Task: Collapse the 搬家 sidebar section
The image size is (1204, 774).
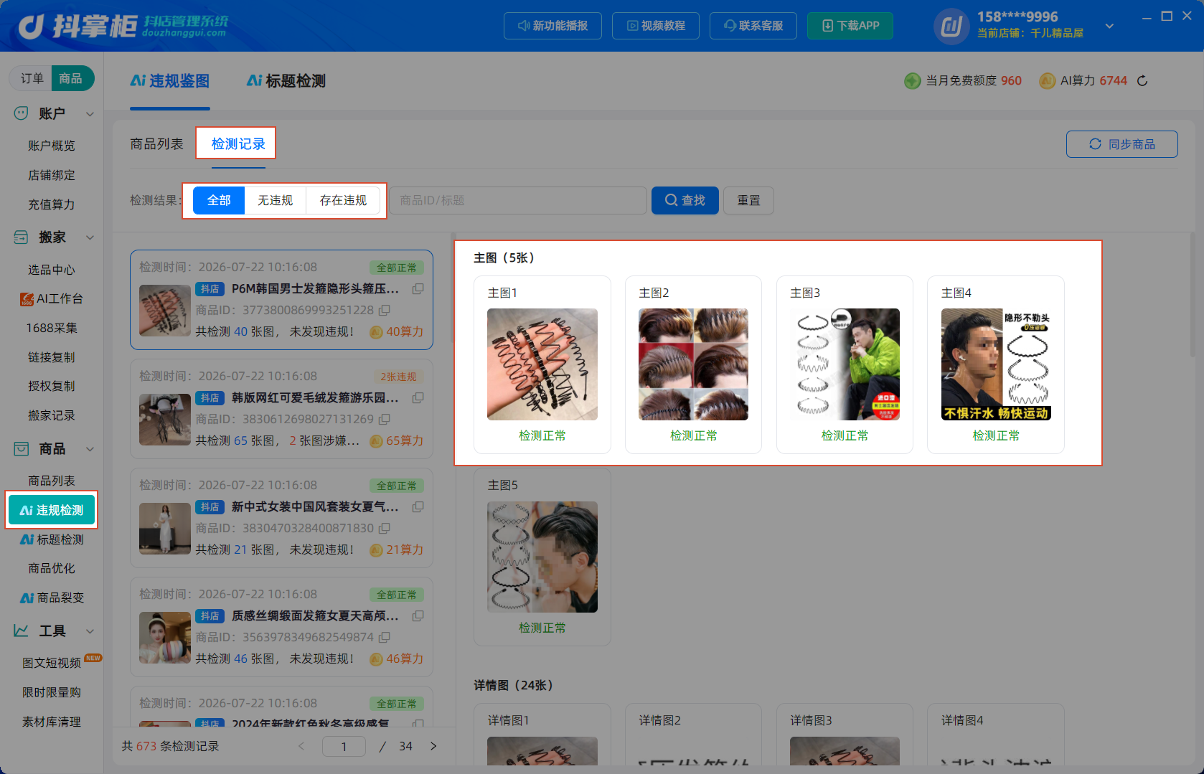Action: (x=90, y=237)
